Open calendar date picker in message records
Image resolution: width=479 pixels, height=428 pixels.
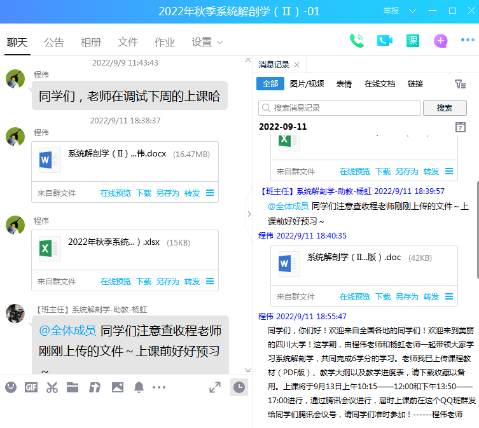click(x=461, y=127)
